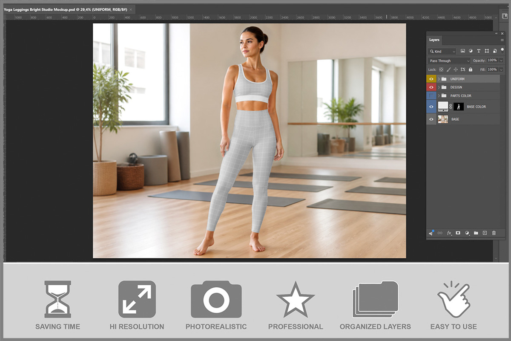
Task: Prevent artboard auto-nesting lock icon
Action: click(463, 69)
